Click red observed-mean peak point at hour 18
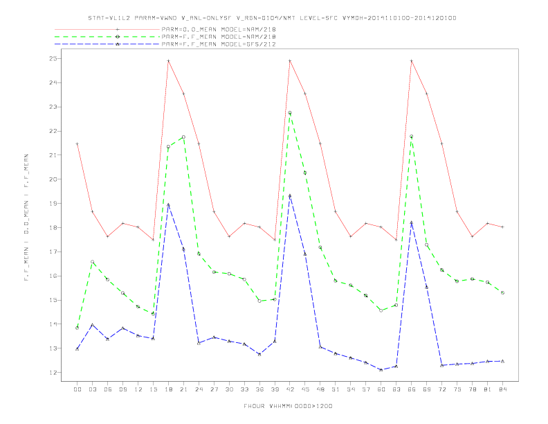548x424 pixels. (x=168, y=61)
